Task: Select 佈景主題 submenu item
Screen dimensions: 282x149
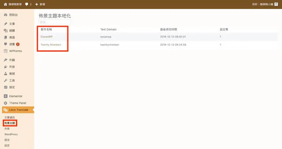Action: (10, 123)
